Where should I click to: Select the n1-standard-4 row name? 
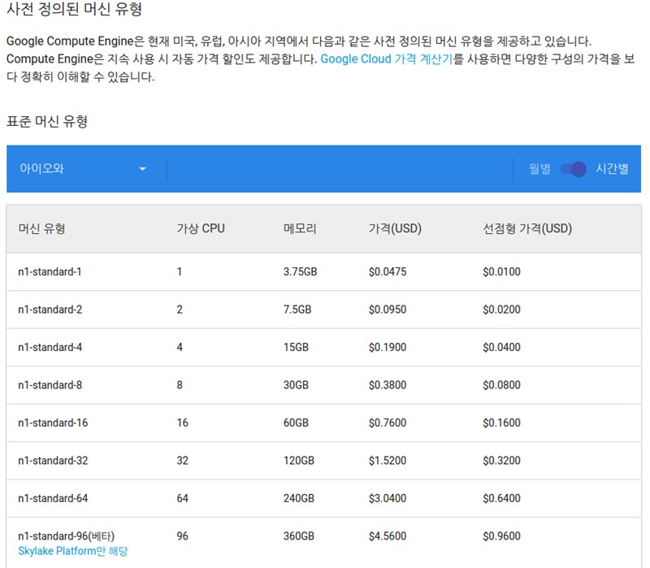tap(50, 347)
